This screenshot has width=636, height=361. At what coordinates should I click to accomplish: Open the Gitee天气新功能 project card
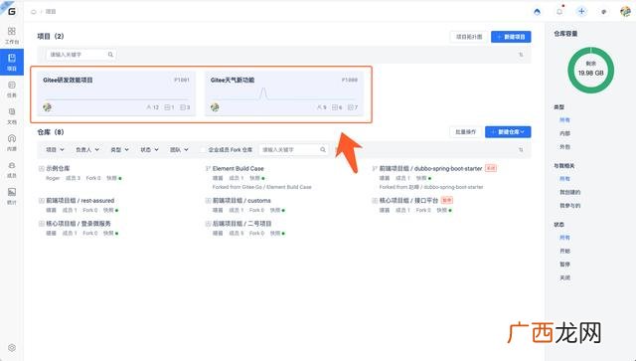tap(284, 93)
